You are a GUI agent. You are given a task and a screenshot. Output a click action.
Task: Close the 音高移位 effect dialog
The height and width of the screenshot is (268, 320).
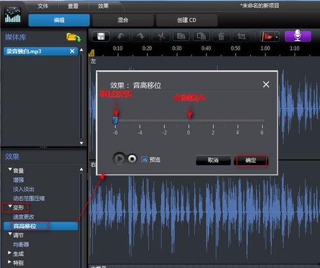pyautogui.click(x=266, y=84)
